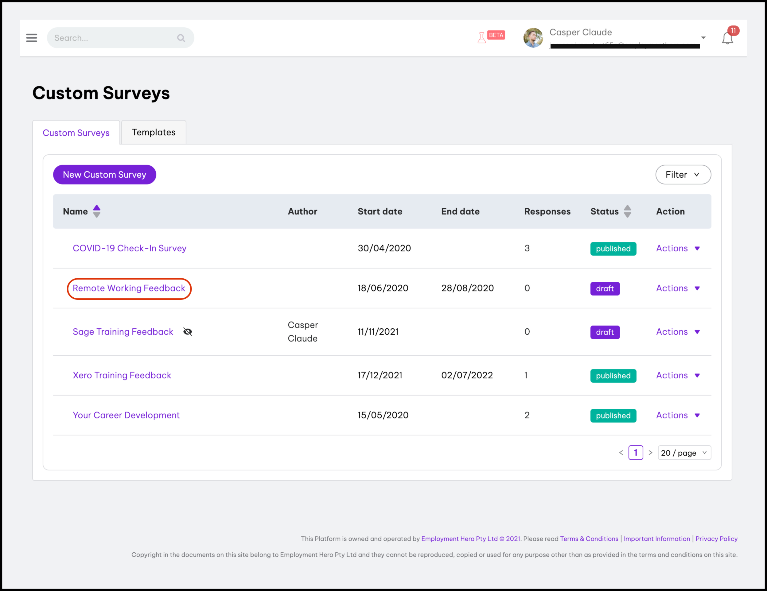This screenshot has width=767, height=591.
Task: Go to next page arrow
Action: (x=650, y=453)
